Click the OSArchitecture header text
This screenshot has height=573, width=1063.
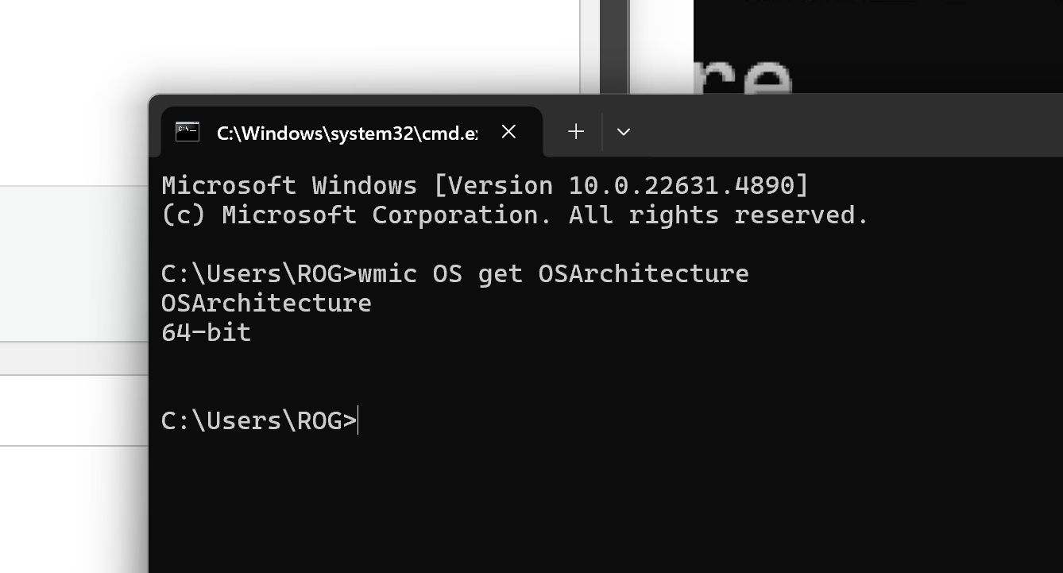(x=266, y=303)
